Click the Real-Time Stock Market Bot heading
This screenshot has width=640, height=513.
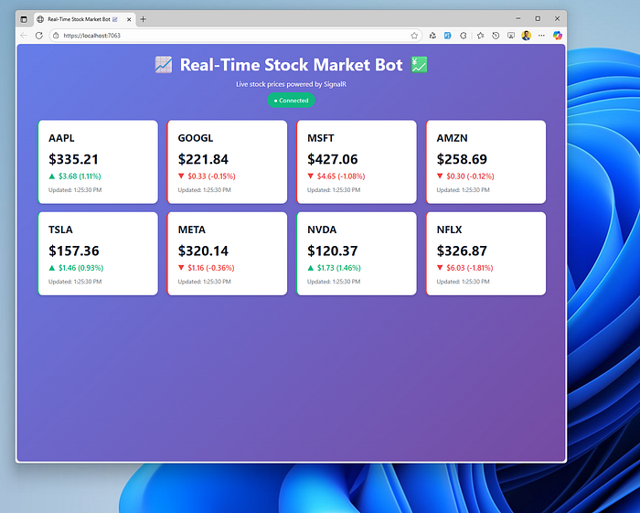coord(291,65)
